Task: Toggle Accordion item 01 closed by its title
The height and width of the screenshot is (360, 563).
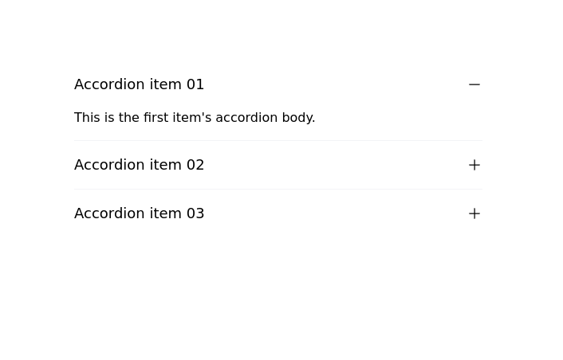Action: point(140,84)
